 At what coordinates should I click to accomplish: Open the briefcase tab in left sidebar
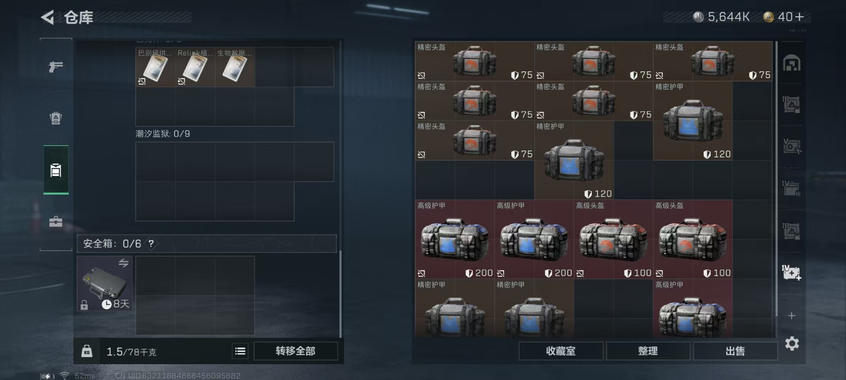coord(56,221)
